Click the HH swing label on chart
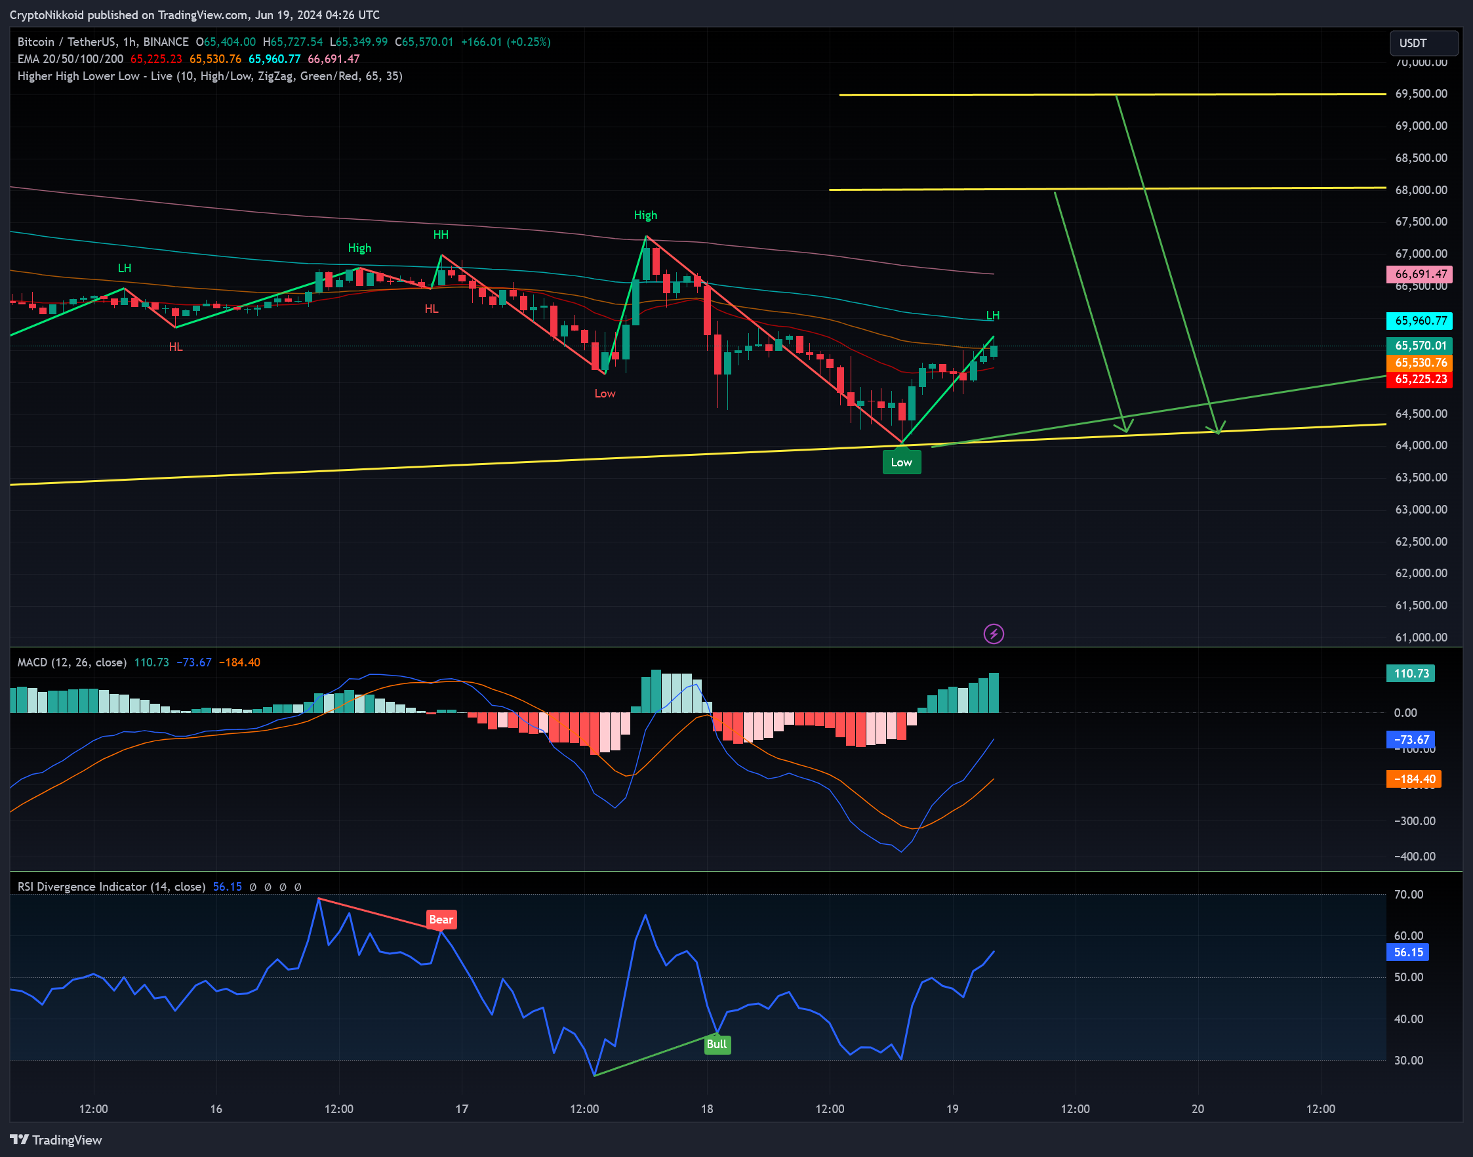1473x1157 pixels. tap(441, 234)
